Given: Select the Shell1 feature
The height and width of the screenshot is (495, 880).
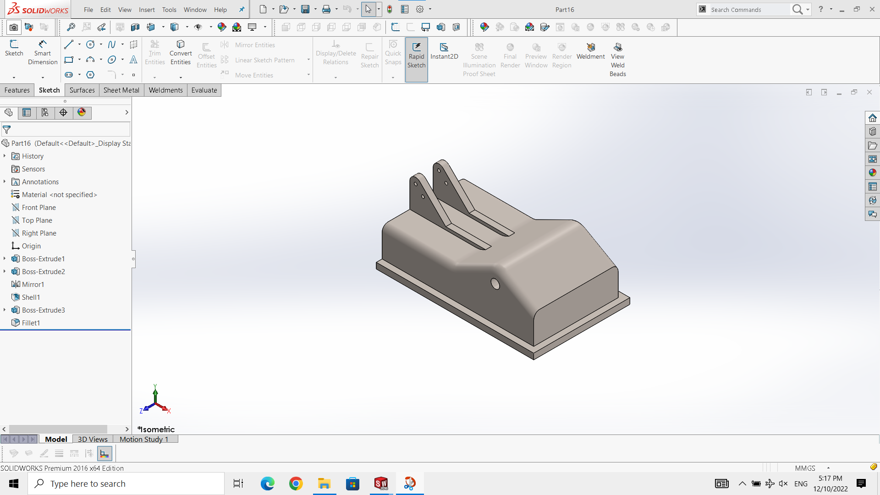Looking at the screenshot, I should [31, 297].
